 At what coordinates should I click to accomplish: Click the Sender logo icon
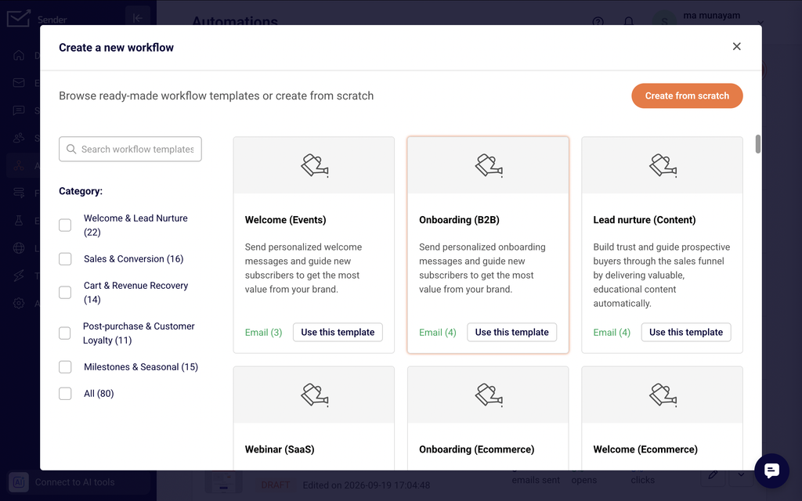tap(19, 19)
